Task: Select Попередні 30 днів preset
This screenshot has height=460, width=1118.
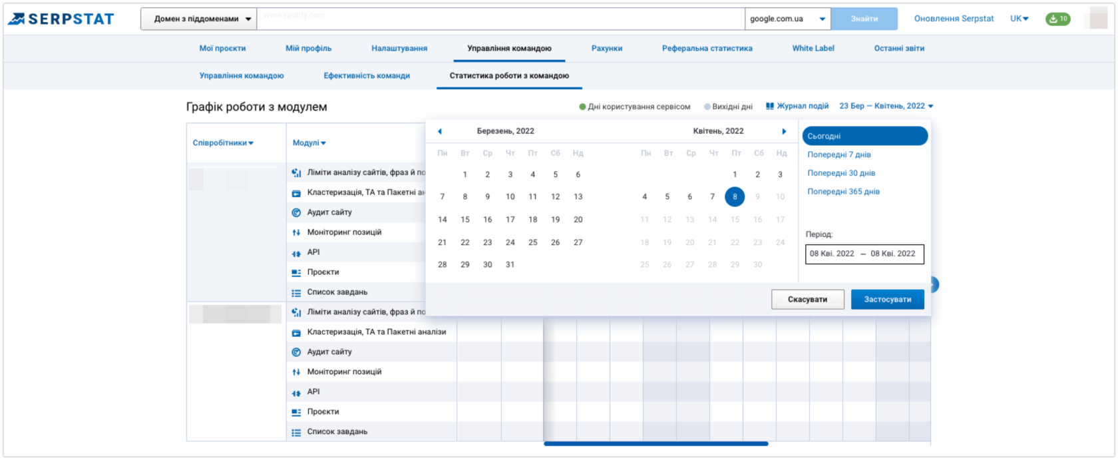Action: coord(841,173)
